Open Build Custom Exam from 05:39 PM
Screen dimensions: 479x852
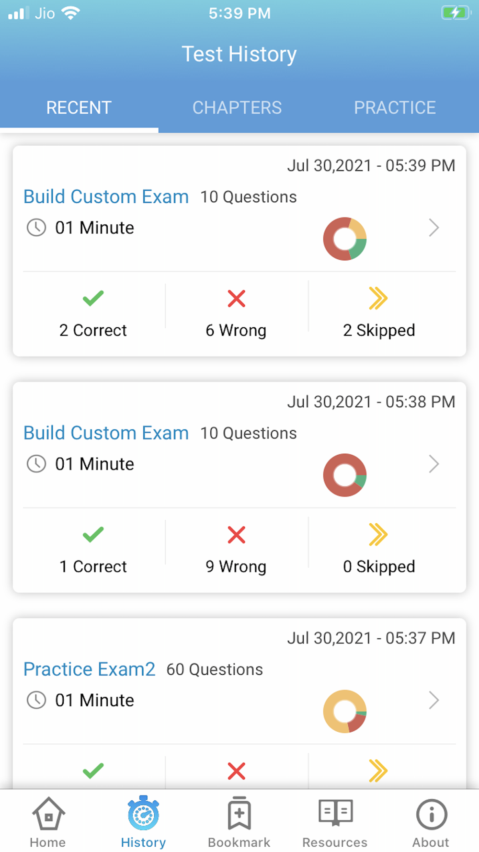[106, 196]
